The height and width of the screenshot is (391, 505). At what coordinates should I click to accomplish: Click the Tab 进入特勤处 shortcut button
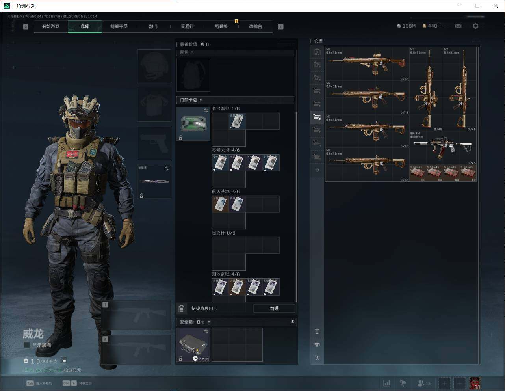pyautogui.click(x=39, y=383)
